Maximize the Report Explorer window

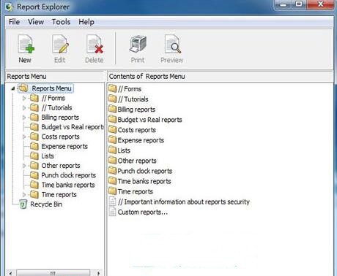pos(299,4)
